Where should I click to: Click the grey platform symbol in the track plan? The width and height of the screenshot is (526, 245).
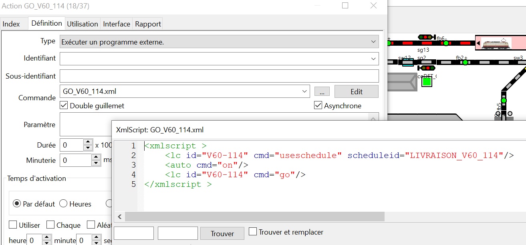pyautogui.click(x=403, y=82)
